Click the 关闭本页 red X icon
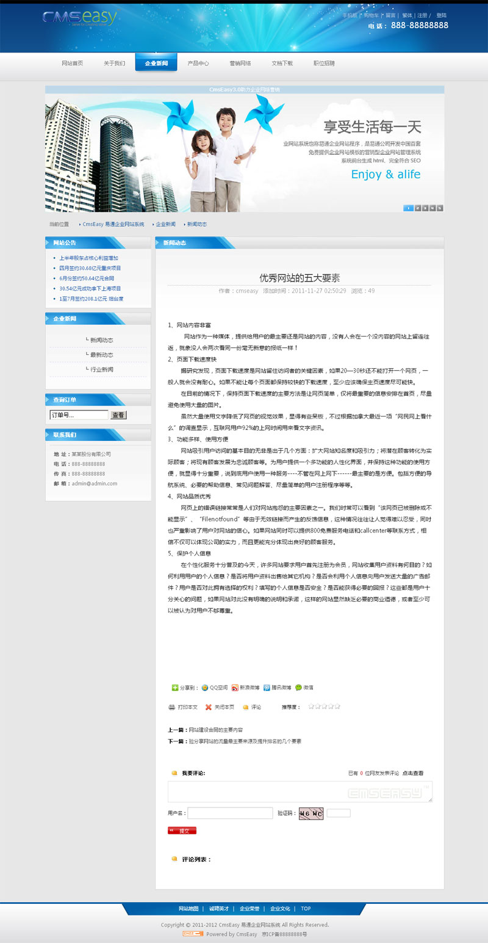The width and height of the screenshot is (488, 943). tap(209, 707)
